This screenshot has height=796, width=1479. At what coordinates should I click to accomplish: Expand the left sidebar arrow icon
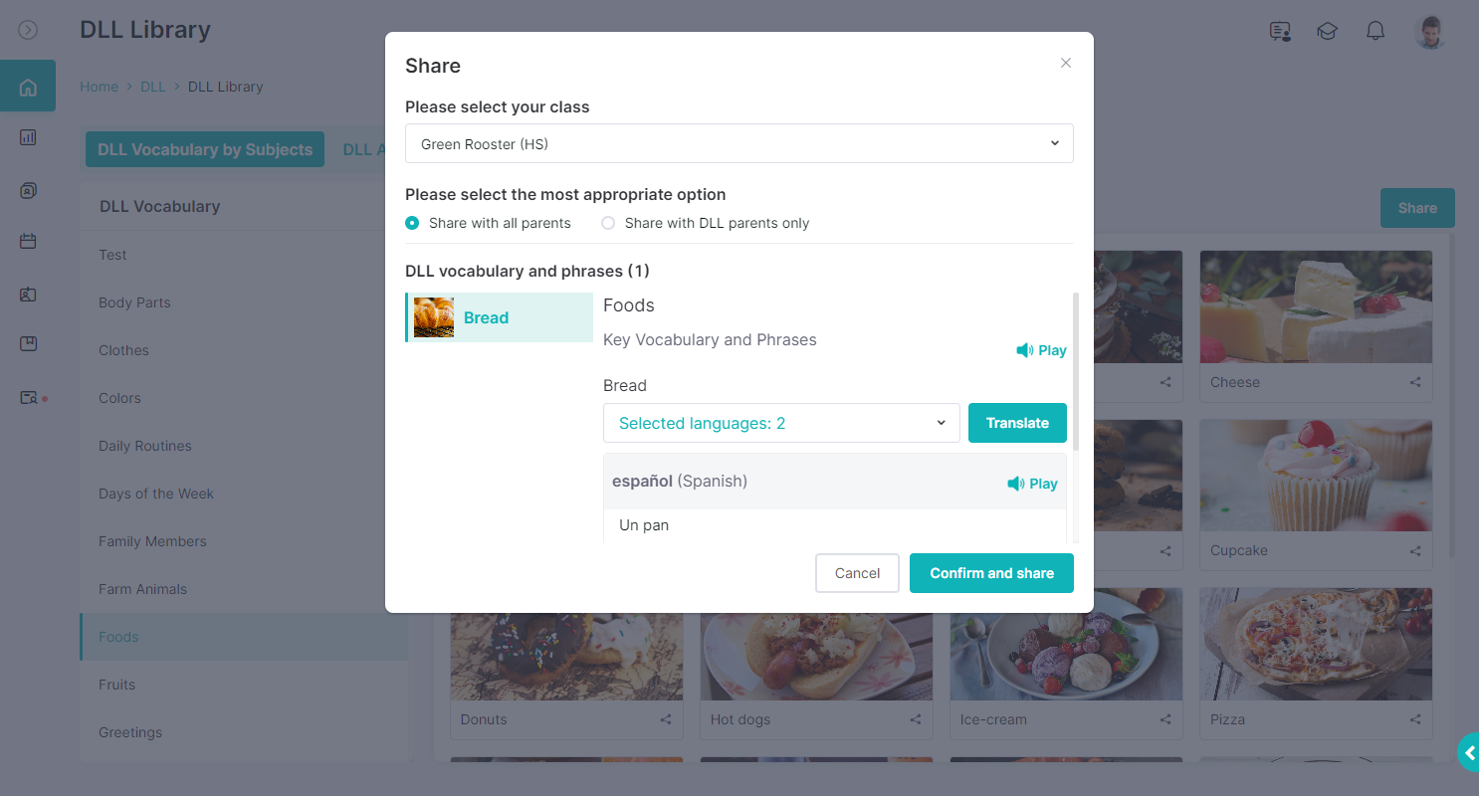click(x=28, y=30)
